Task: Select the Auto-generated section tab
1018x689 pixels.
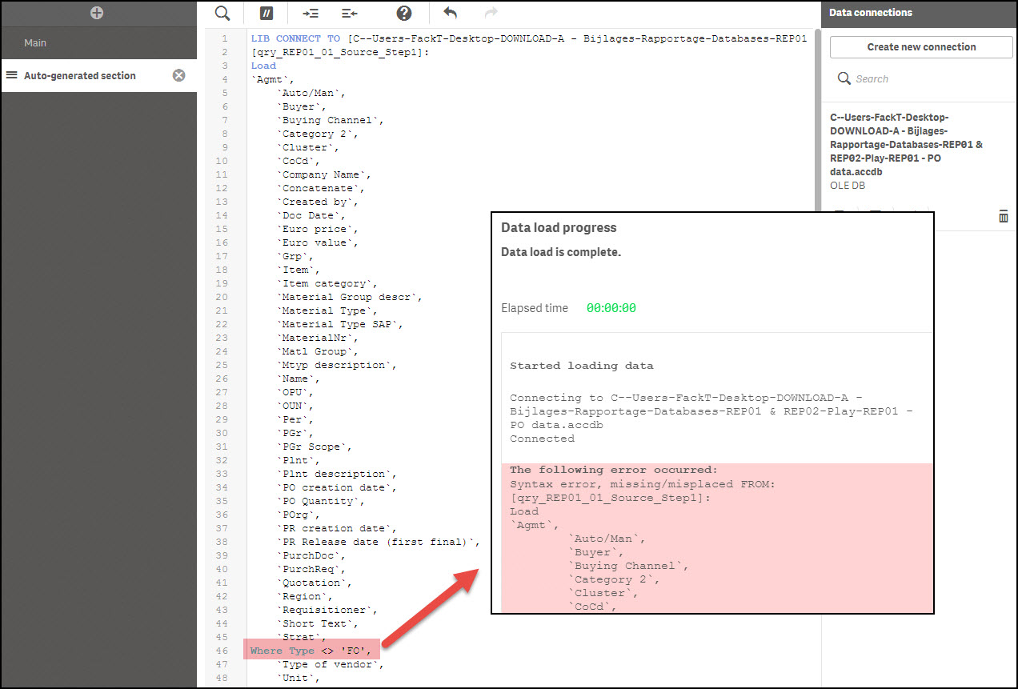Action: (x=80, y=76)
